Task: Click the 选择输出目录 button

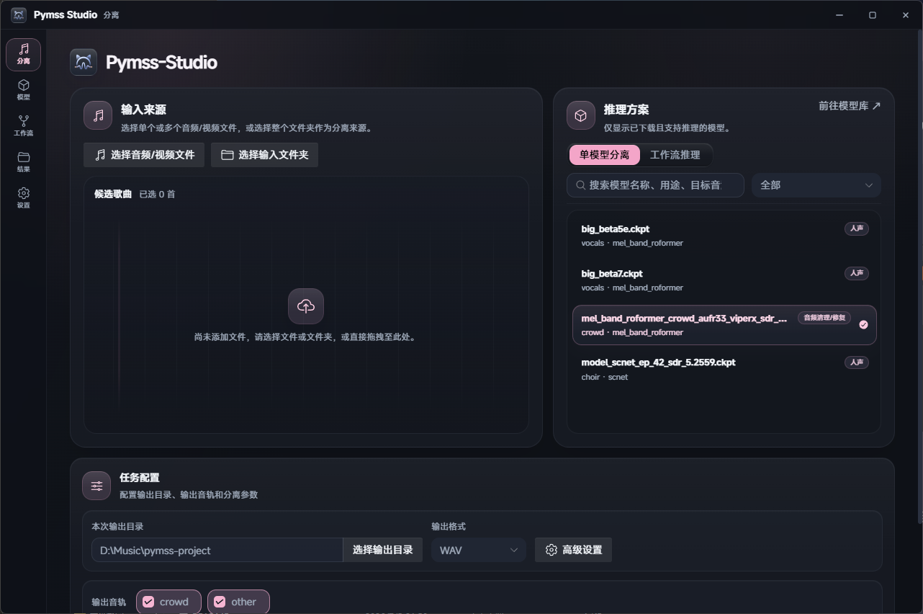Action: (x=383, y=550)
